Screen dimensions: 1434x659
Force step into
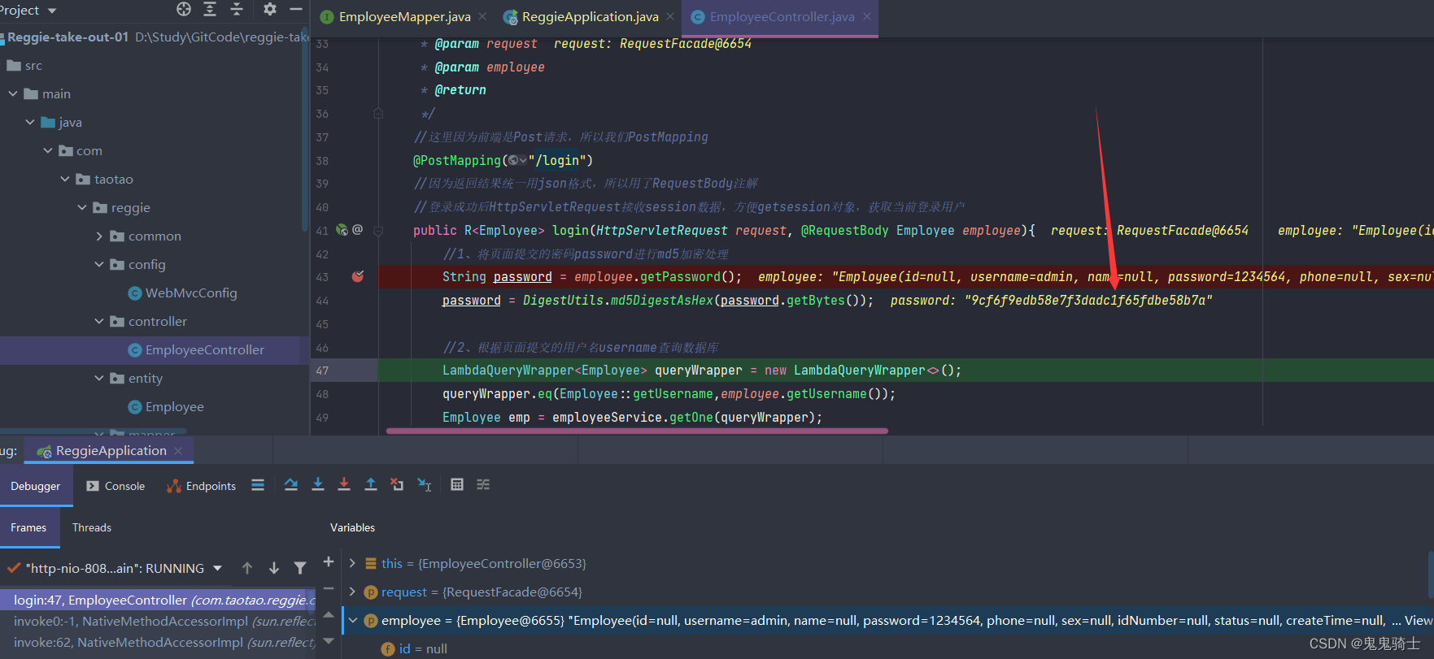pyautogui.click(x=344, y=484)
